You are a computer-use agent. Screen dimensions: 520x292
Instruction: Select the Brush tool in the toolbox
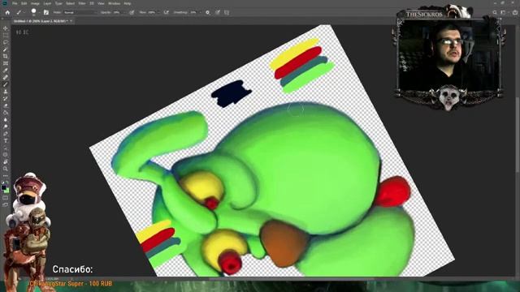point(6,84)
